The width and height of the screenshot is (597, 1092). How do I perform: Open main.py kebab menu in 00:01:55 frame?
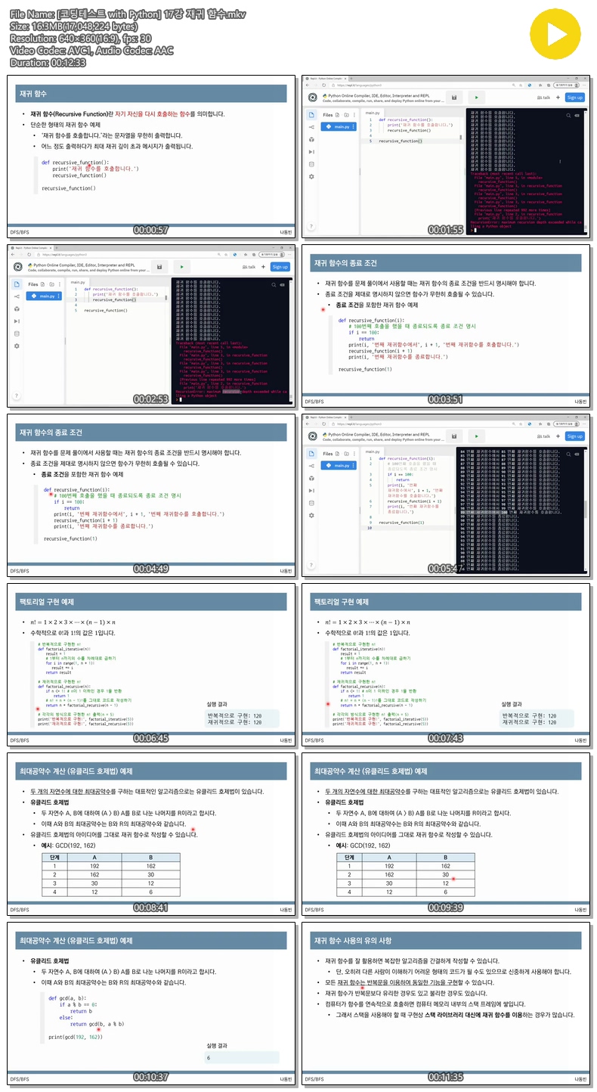[354, 127]
